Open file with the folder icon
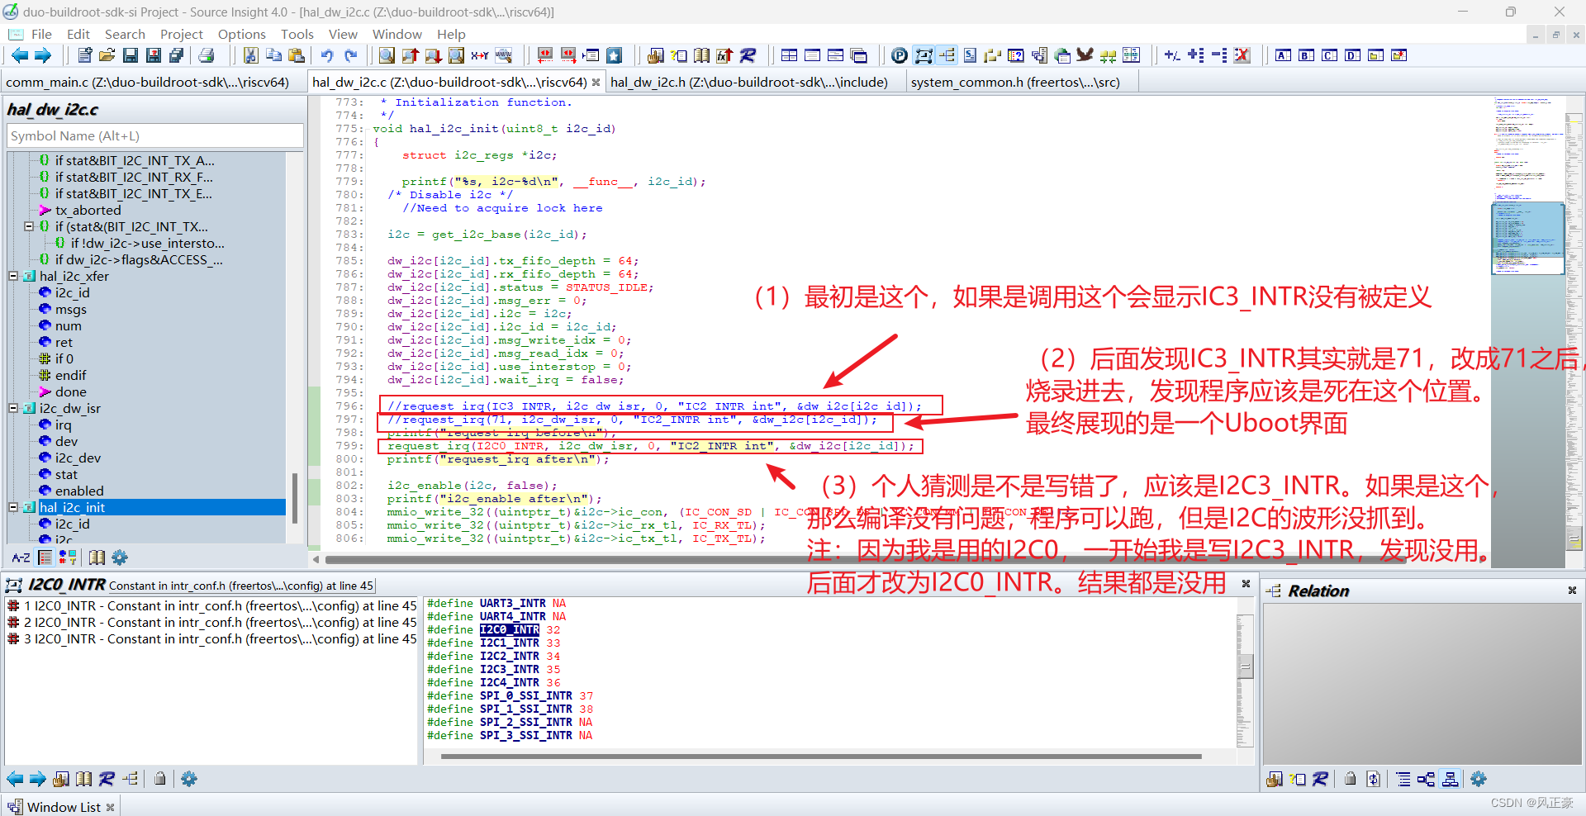 (107, 55)
